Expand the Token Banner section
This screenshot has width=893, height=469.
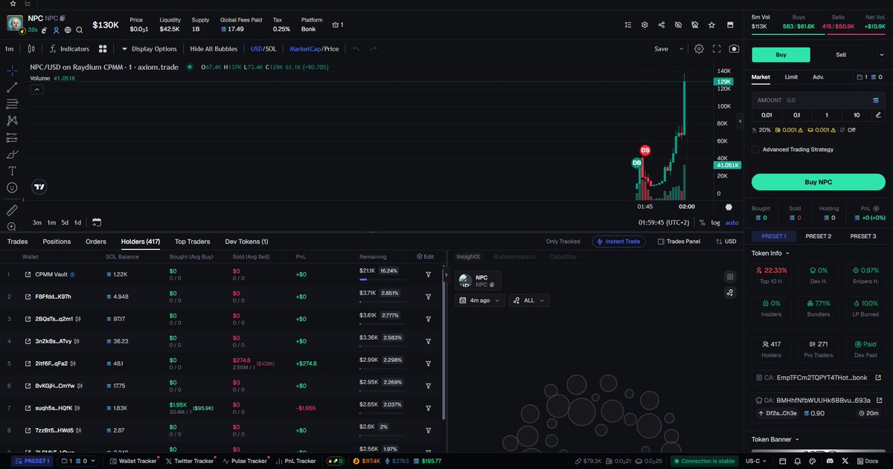click(775, 439)
